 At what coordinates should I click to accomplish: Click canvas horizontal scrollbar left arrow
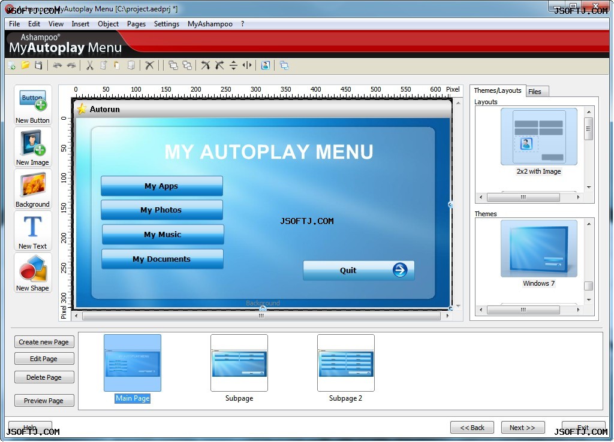pyautogui.click(x=76, y=316)
